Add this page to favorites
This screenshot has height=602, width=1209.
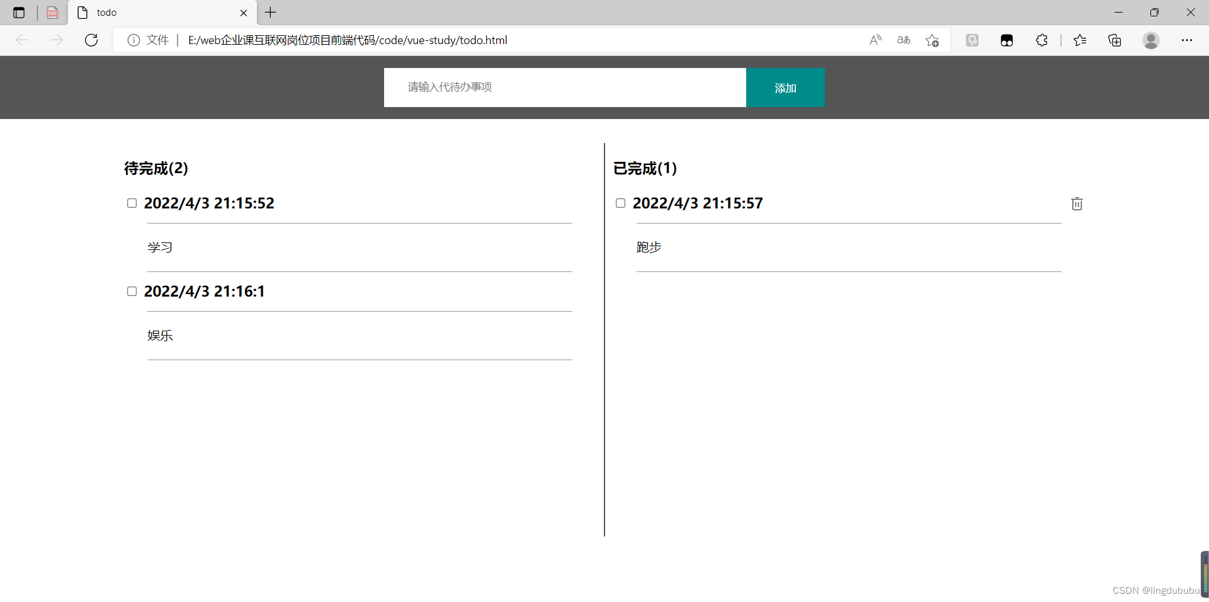pyautogui.click(x=932, y=40)
